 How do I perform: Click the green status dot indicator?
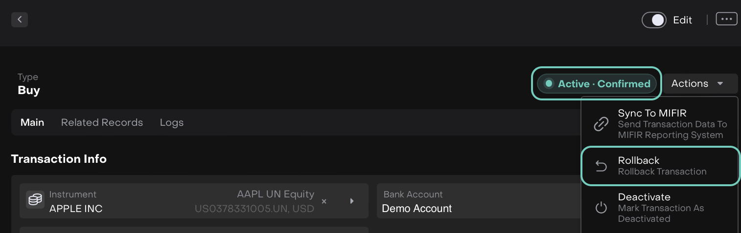tap(549, 84)
